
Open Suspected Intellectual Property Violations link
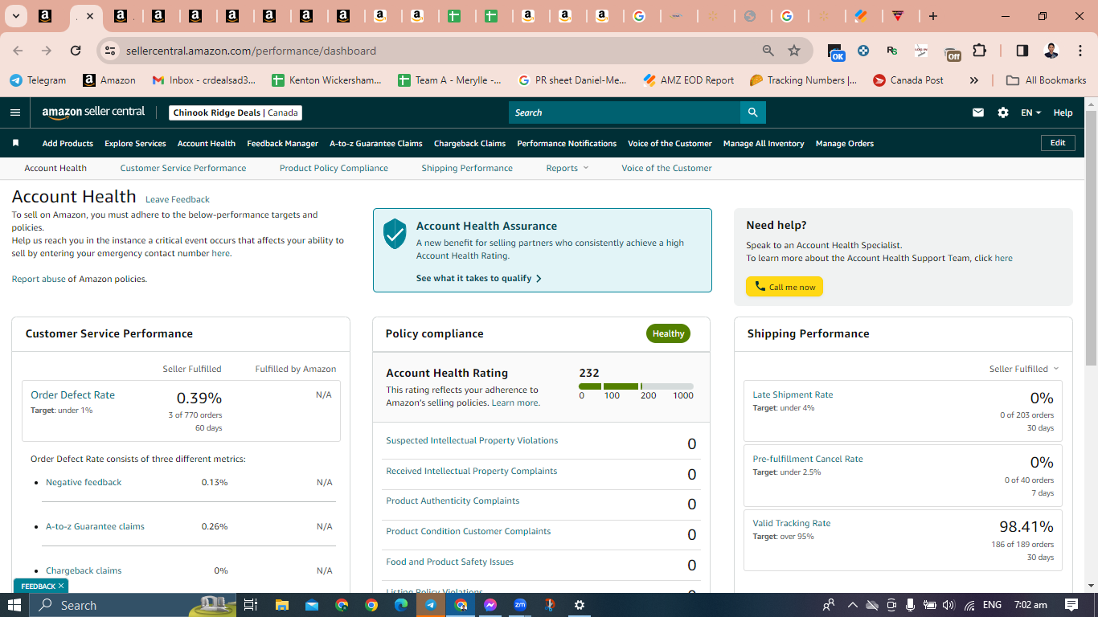(x=472, y=440)
